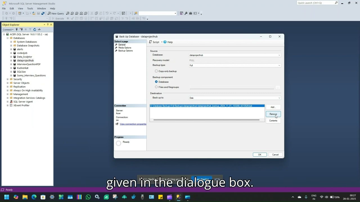Expand the SQL Server Agent node
This screenshot has height=202, width=360.
[x=8, y=102]
